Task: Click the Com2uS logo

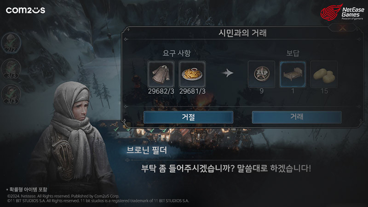Action: pos(26,10)
